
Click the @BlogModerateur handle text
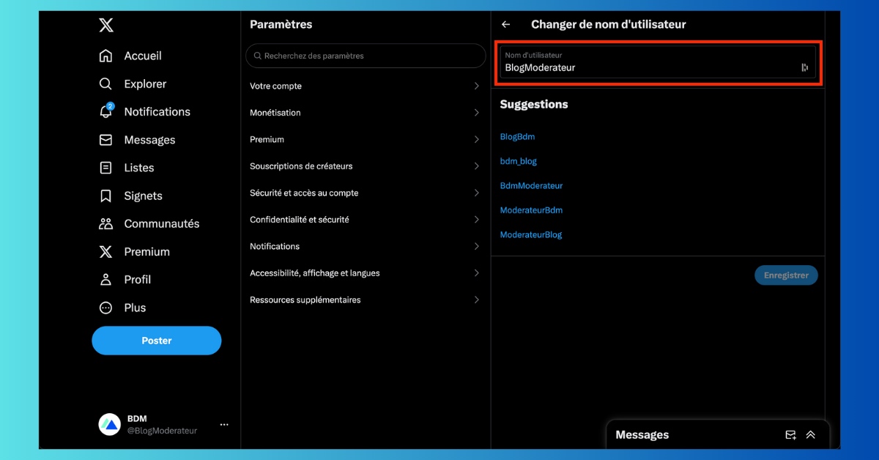[162, 431]
